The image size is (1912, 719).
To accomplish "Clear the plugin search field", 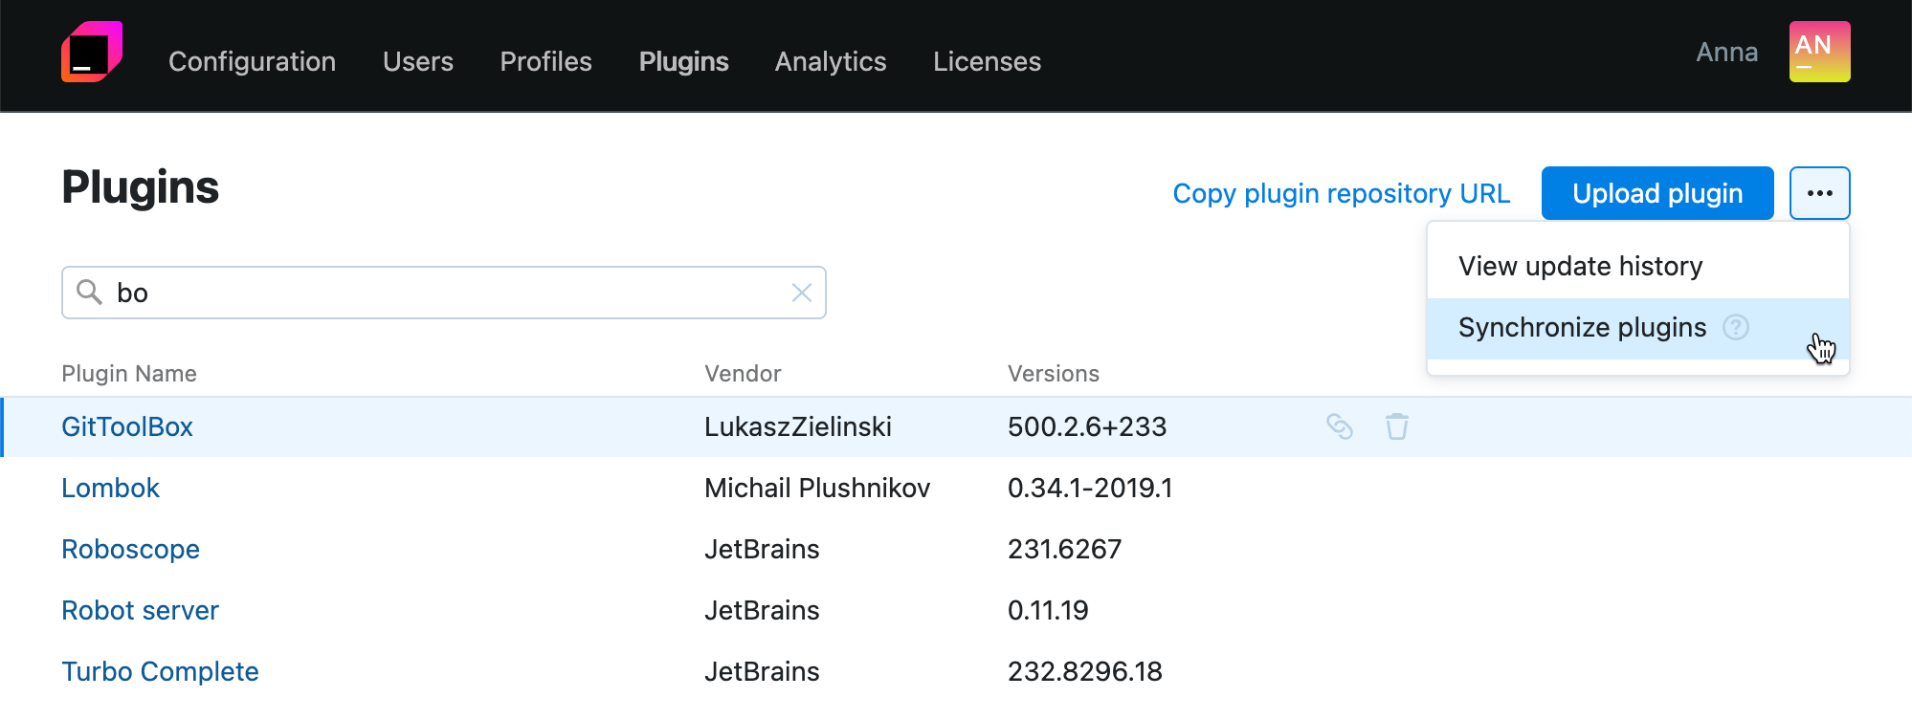I will point(801,293).
